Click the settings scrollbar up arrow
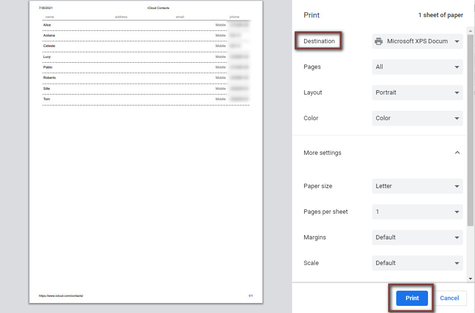The height and width of the screenshot is (313, 475). tap(470, 30)
